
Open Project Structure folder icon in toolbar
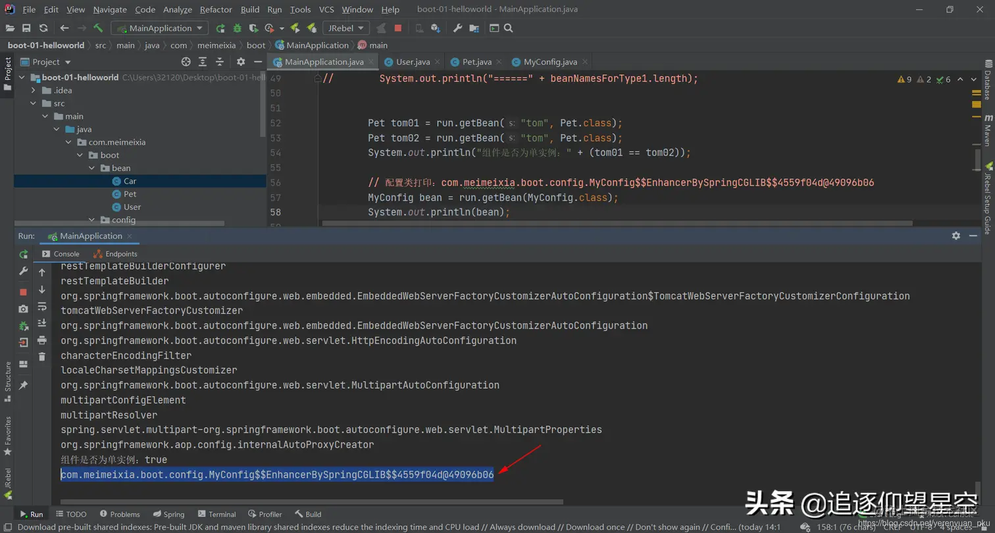pos(476,28)
